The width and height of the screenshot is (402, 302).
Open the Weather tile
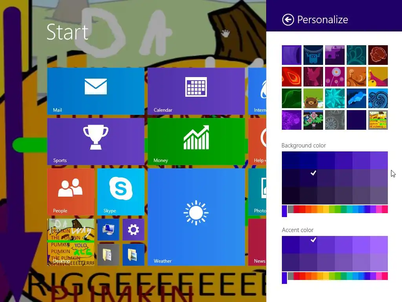196,217
